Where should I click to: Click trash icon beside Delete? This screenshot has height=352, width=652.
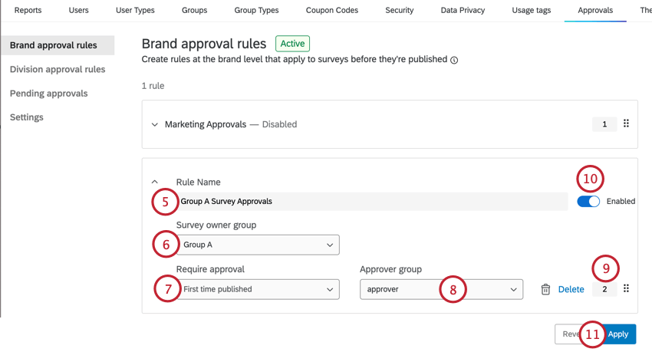click(x=545, y=289)
